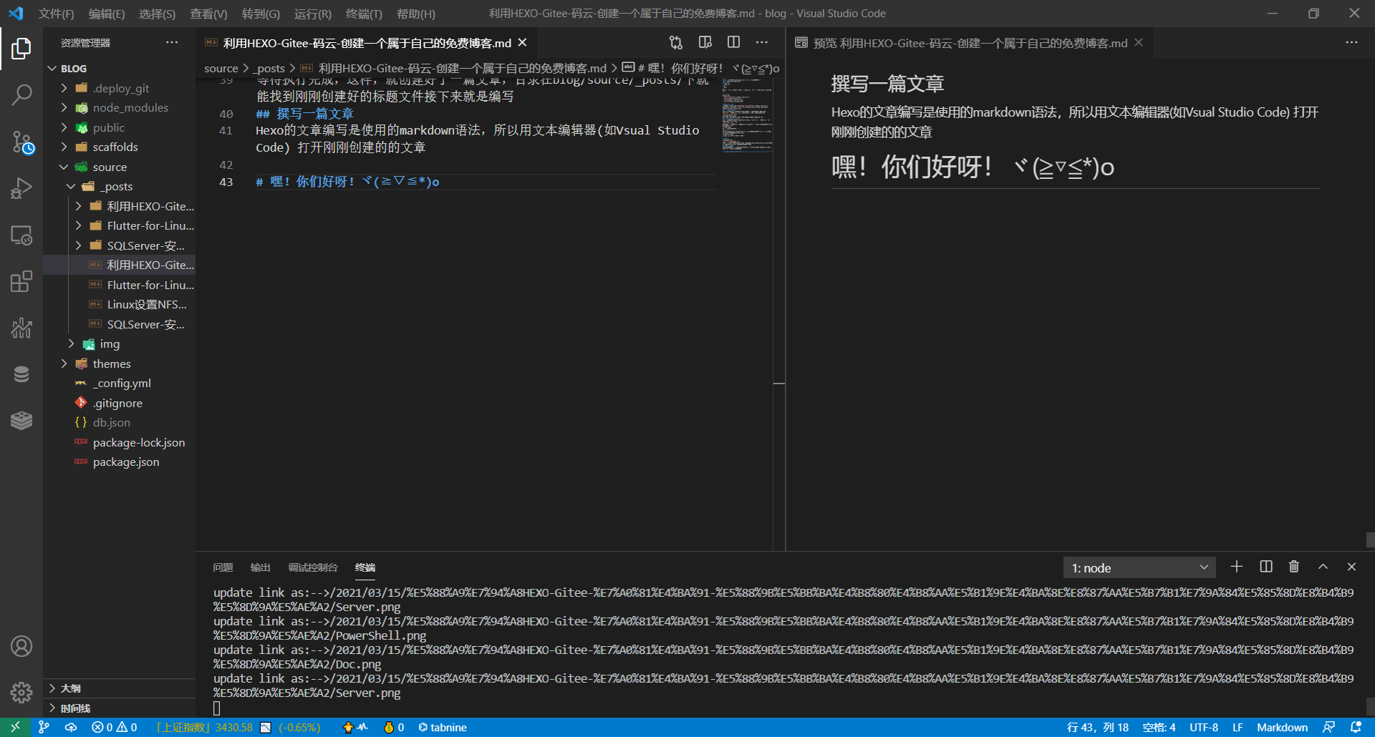
Task: Open the terminal selector dropdown 1: node
Action: 1139,567
